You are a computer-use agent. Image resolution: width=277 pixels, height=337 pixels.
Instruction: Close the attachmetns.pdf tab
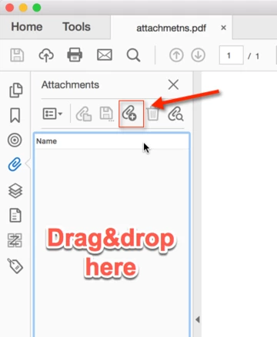(224, 28)
